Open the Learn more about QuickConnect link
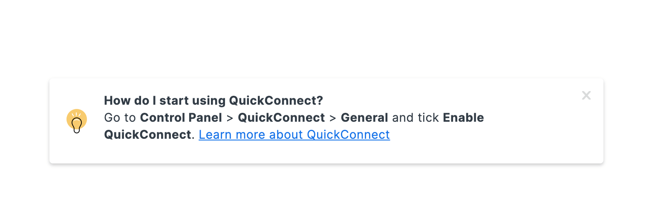 [x=294, y=135]
